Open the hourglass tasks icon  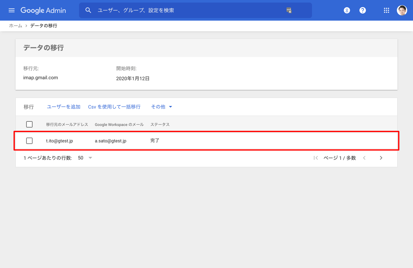347,10
